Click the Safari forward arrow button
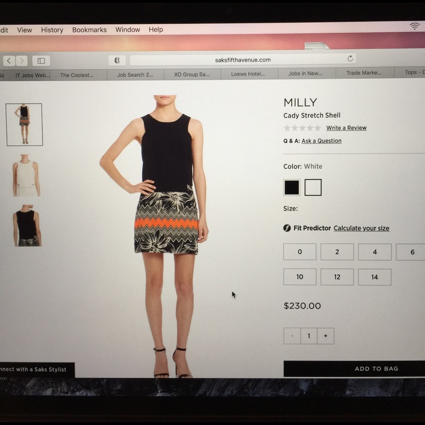The image size is (425, 425). click(x=22, y=61)
